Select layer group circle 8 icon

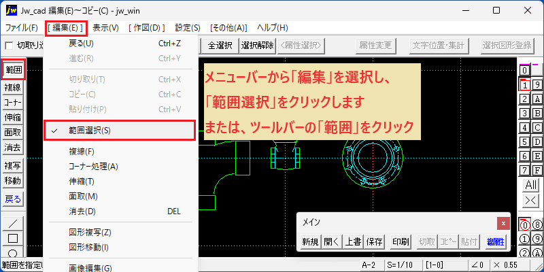point(537,226)
